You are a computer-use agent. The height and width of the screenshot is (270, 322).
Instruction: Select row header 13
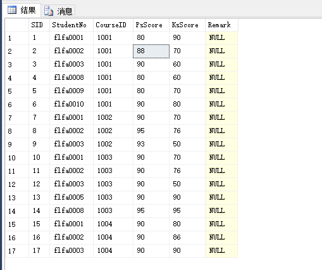coord(17,198)
